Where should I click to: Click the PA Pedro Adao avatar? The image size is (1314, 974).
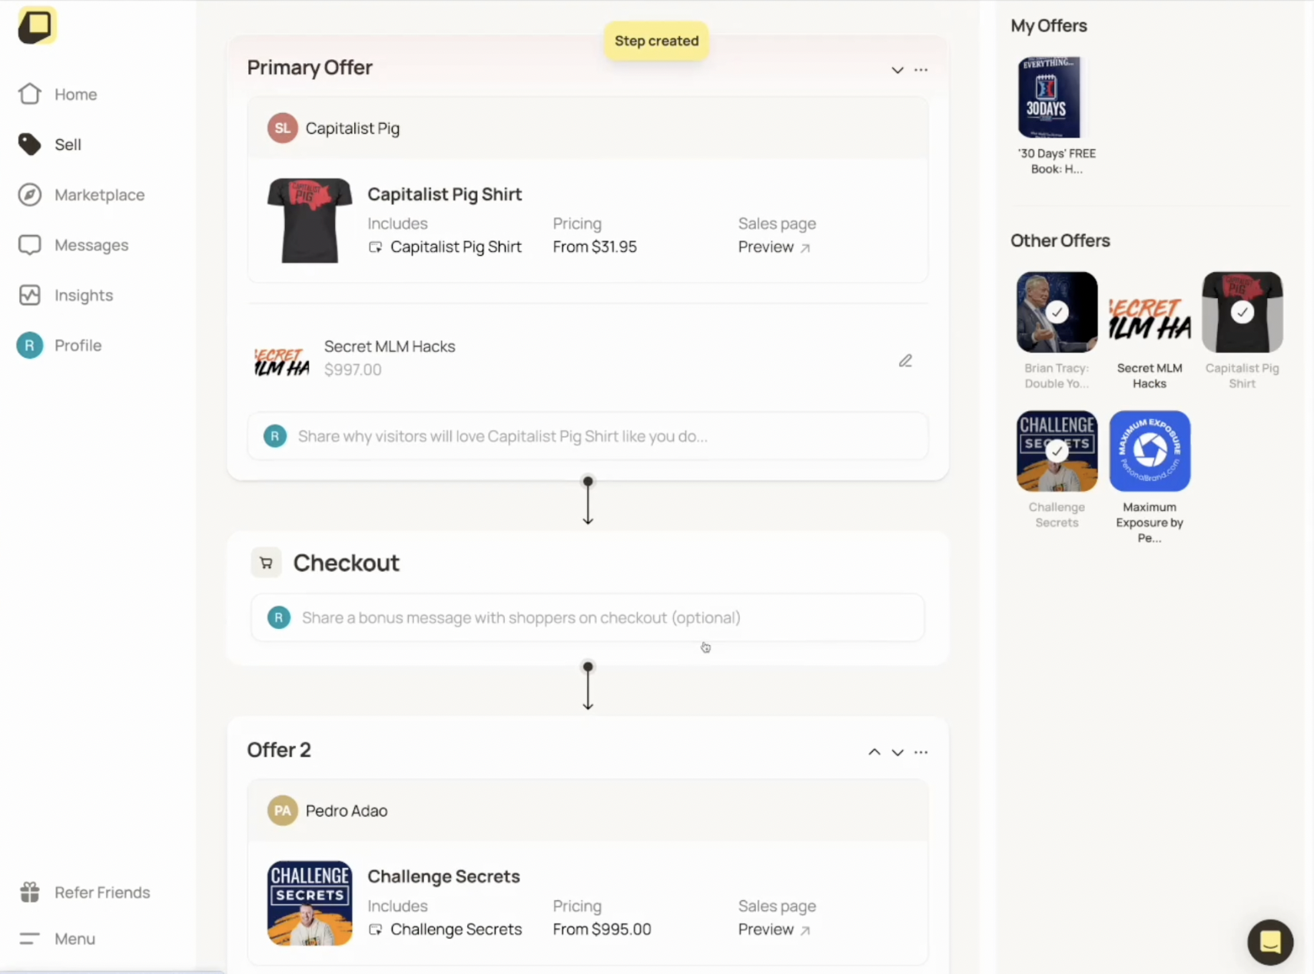[282, 810]
